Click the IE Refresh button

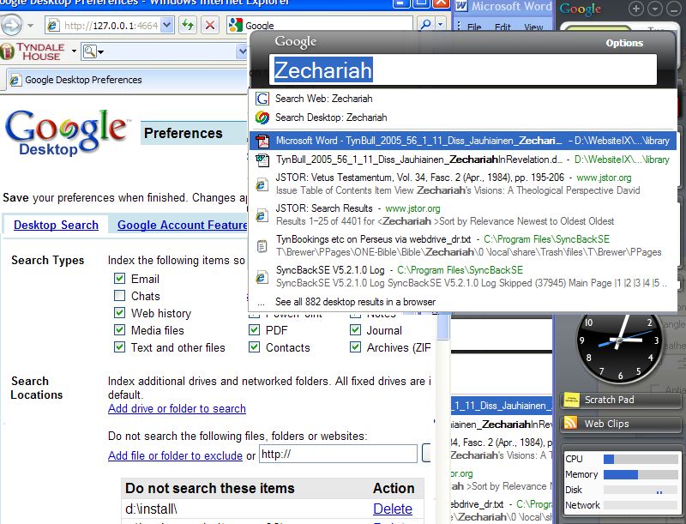[x=188, y=25]
